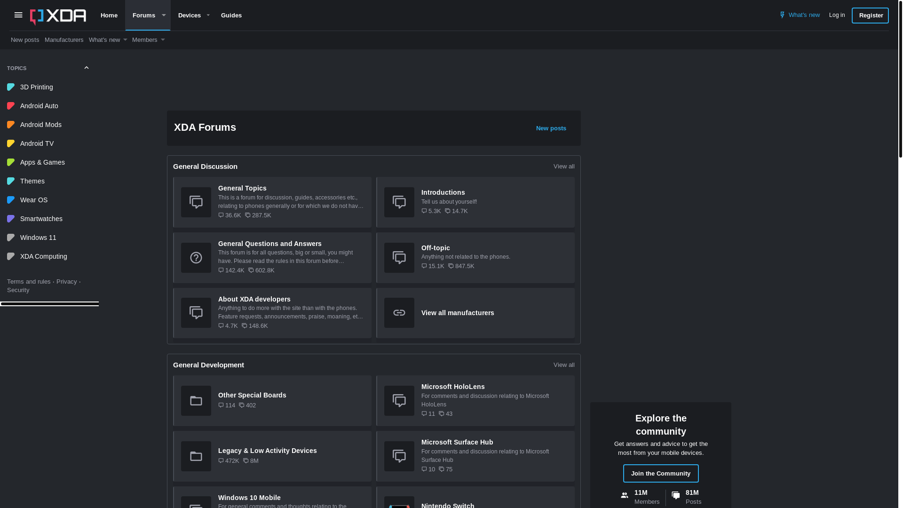Open View all manufacturers link text
Screen dimensions: 903x508
click(x=458, y=313)
